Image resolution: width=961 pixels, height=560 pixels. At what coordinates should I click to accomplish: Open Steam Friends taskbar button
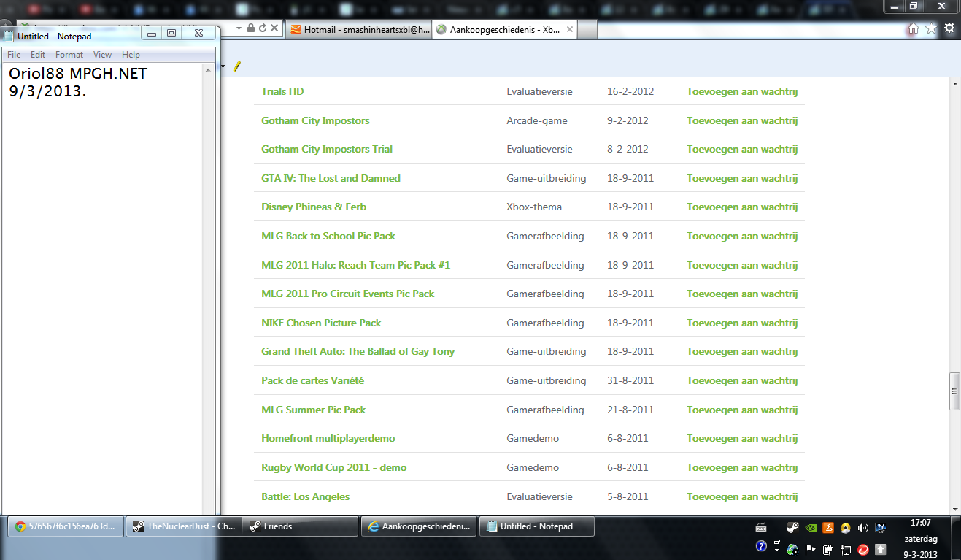pos(301,526)
